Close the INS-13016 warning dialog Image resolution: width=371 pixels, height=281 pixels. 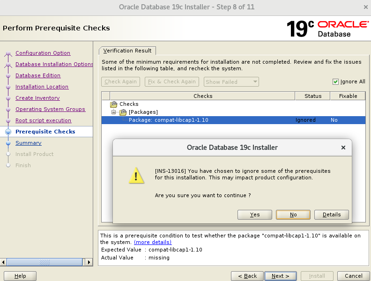coord(343,148)
